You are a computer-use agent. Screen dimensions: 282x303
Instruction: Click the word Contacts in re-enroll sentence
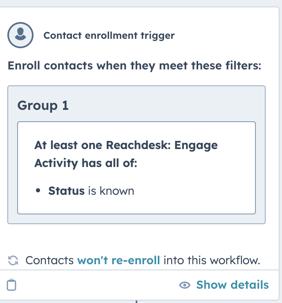click(x=49, y=260)
